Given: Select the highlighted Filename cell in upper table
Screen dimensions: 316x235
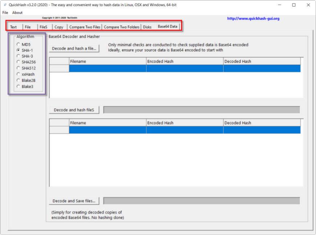Looking at the screenshot, I should 108,68.
